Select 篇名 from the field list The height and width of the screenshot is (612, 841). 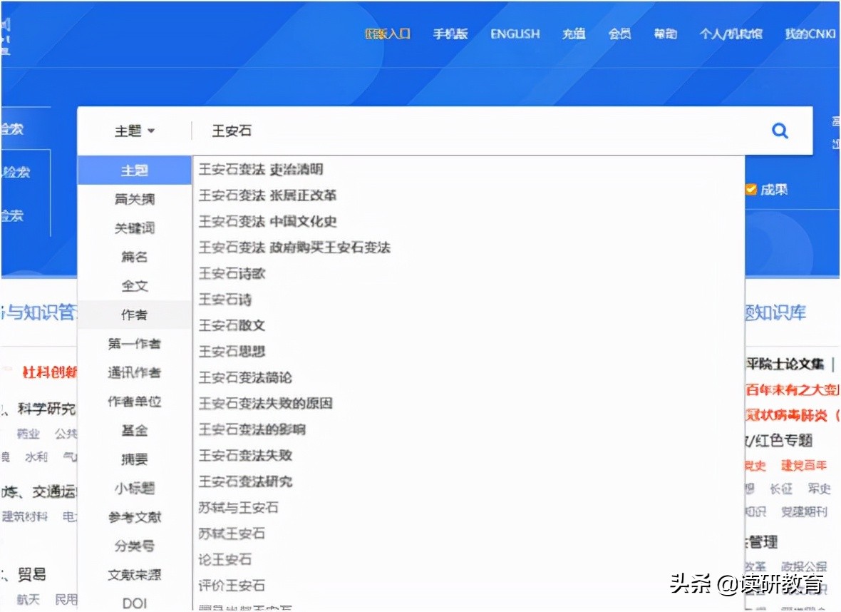pos(133,257)
